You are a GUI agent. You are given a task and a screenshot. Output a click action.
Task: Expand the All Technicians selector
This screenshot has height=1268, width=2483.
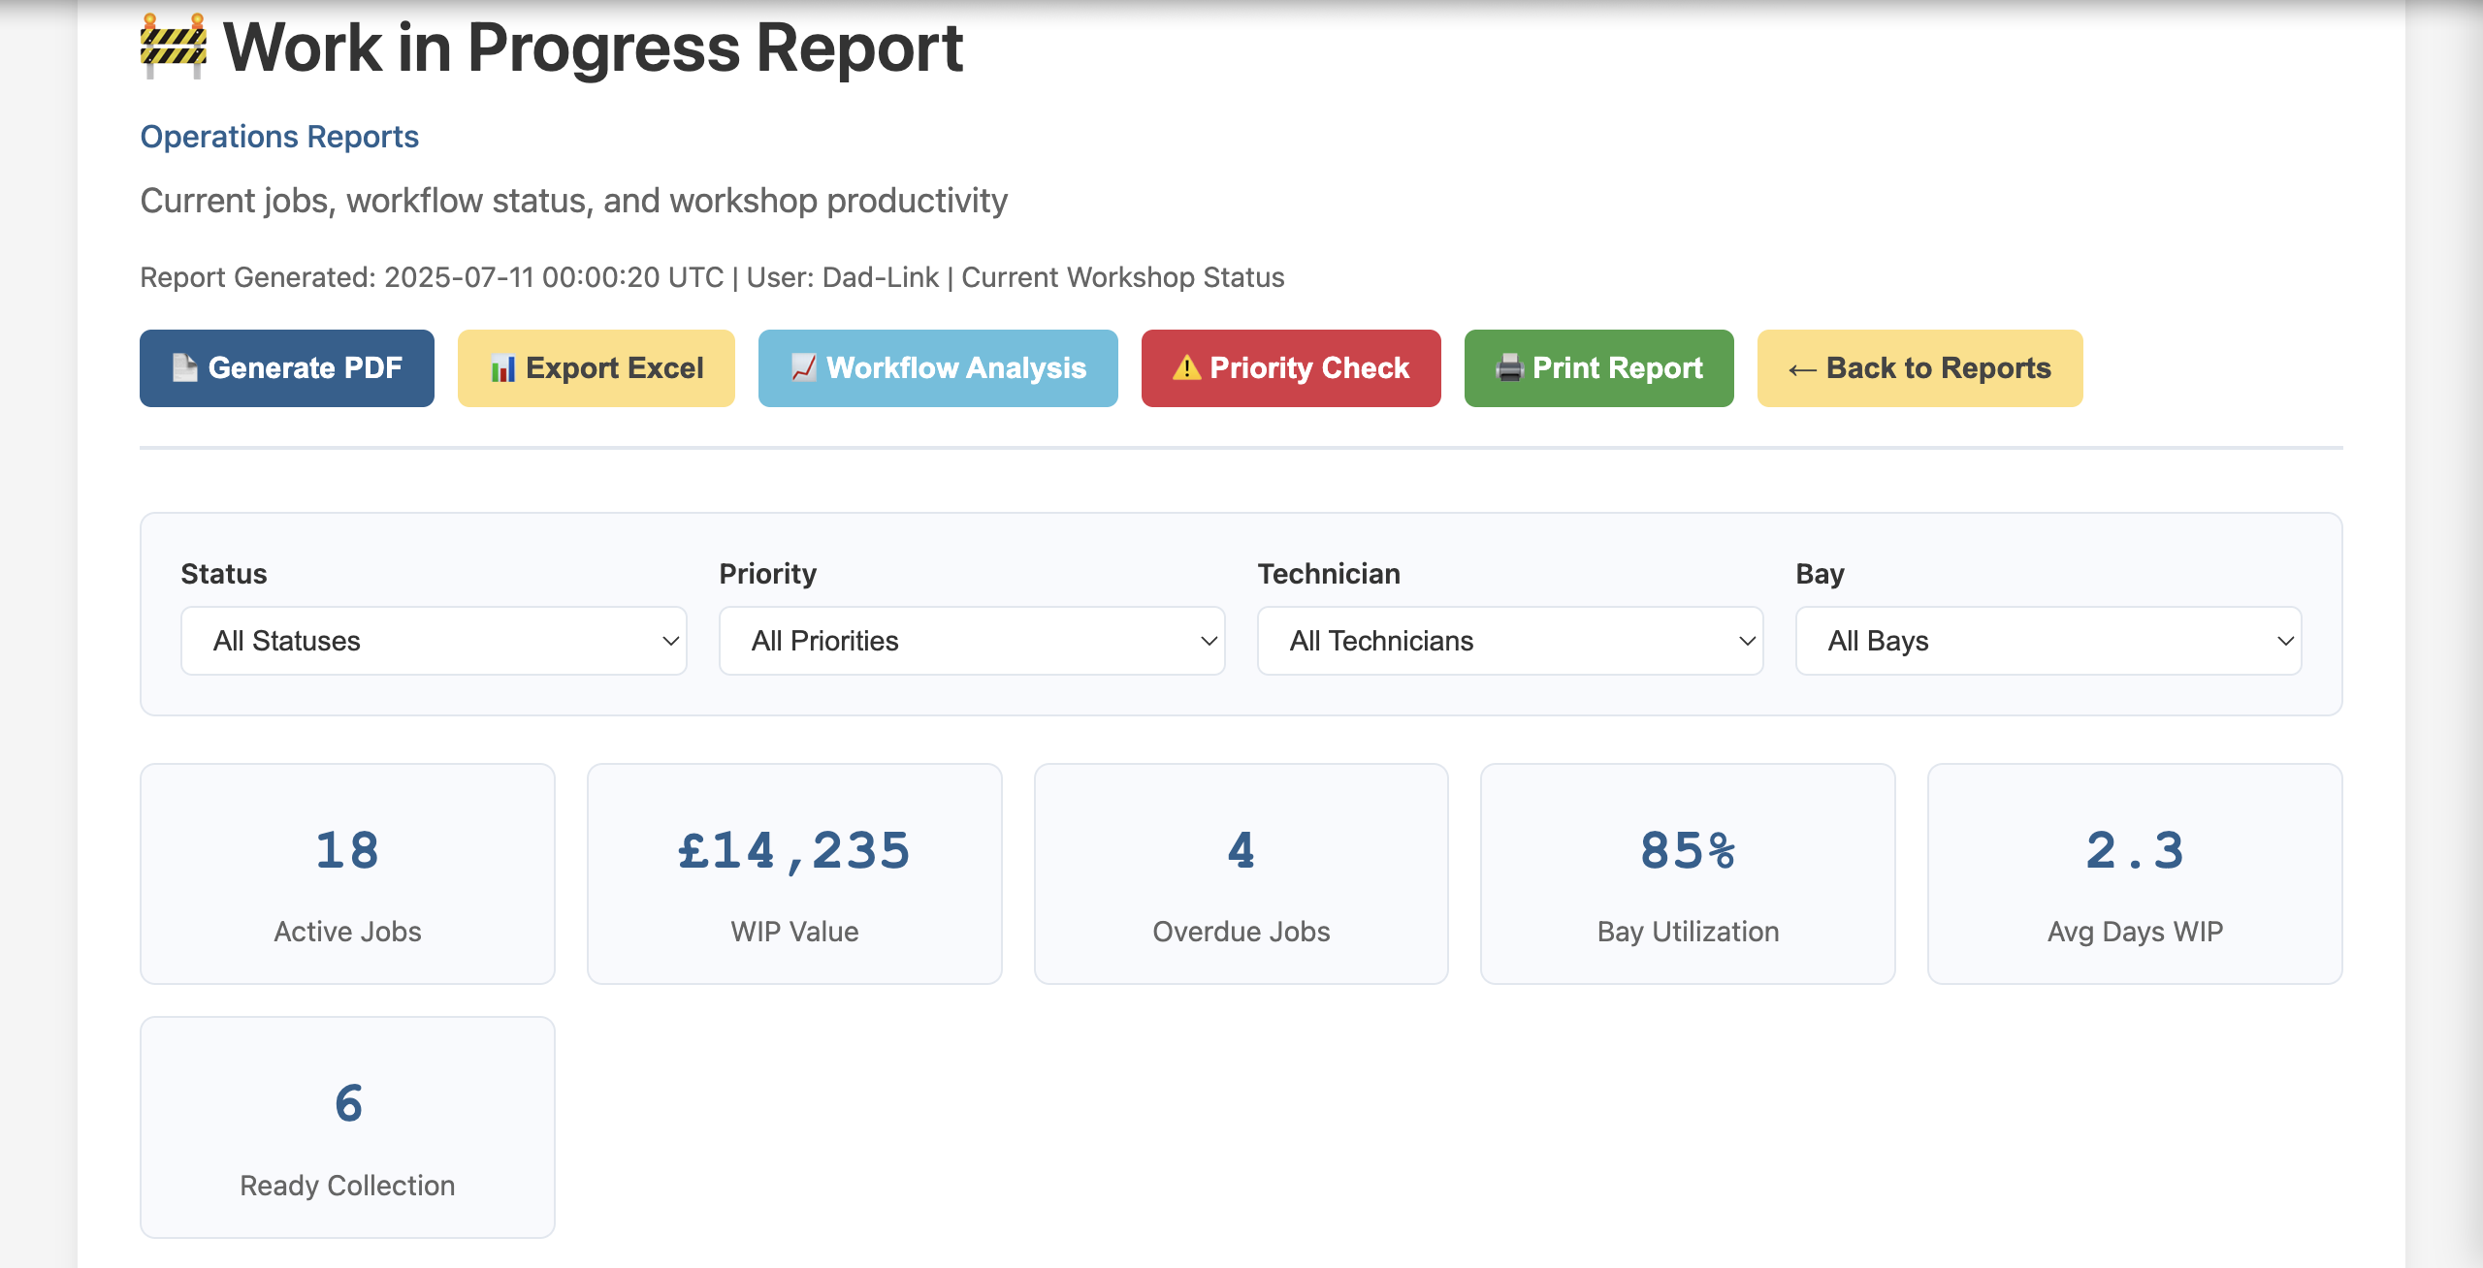[x=1509, y=641]
